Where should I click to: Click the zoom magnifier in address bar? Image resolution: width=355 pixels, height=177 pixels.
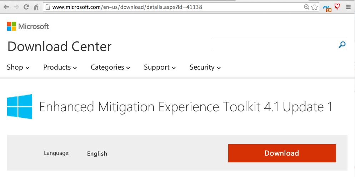tap(306, 7)
